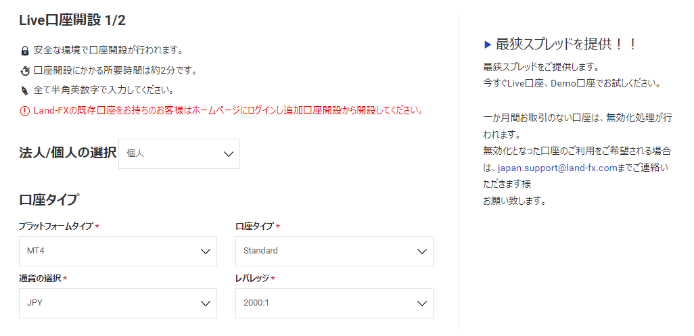Open the 法人/個人の選択 dropdown showing 個人

pos(179,154)
